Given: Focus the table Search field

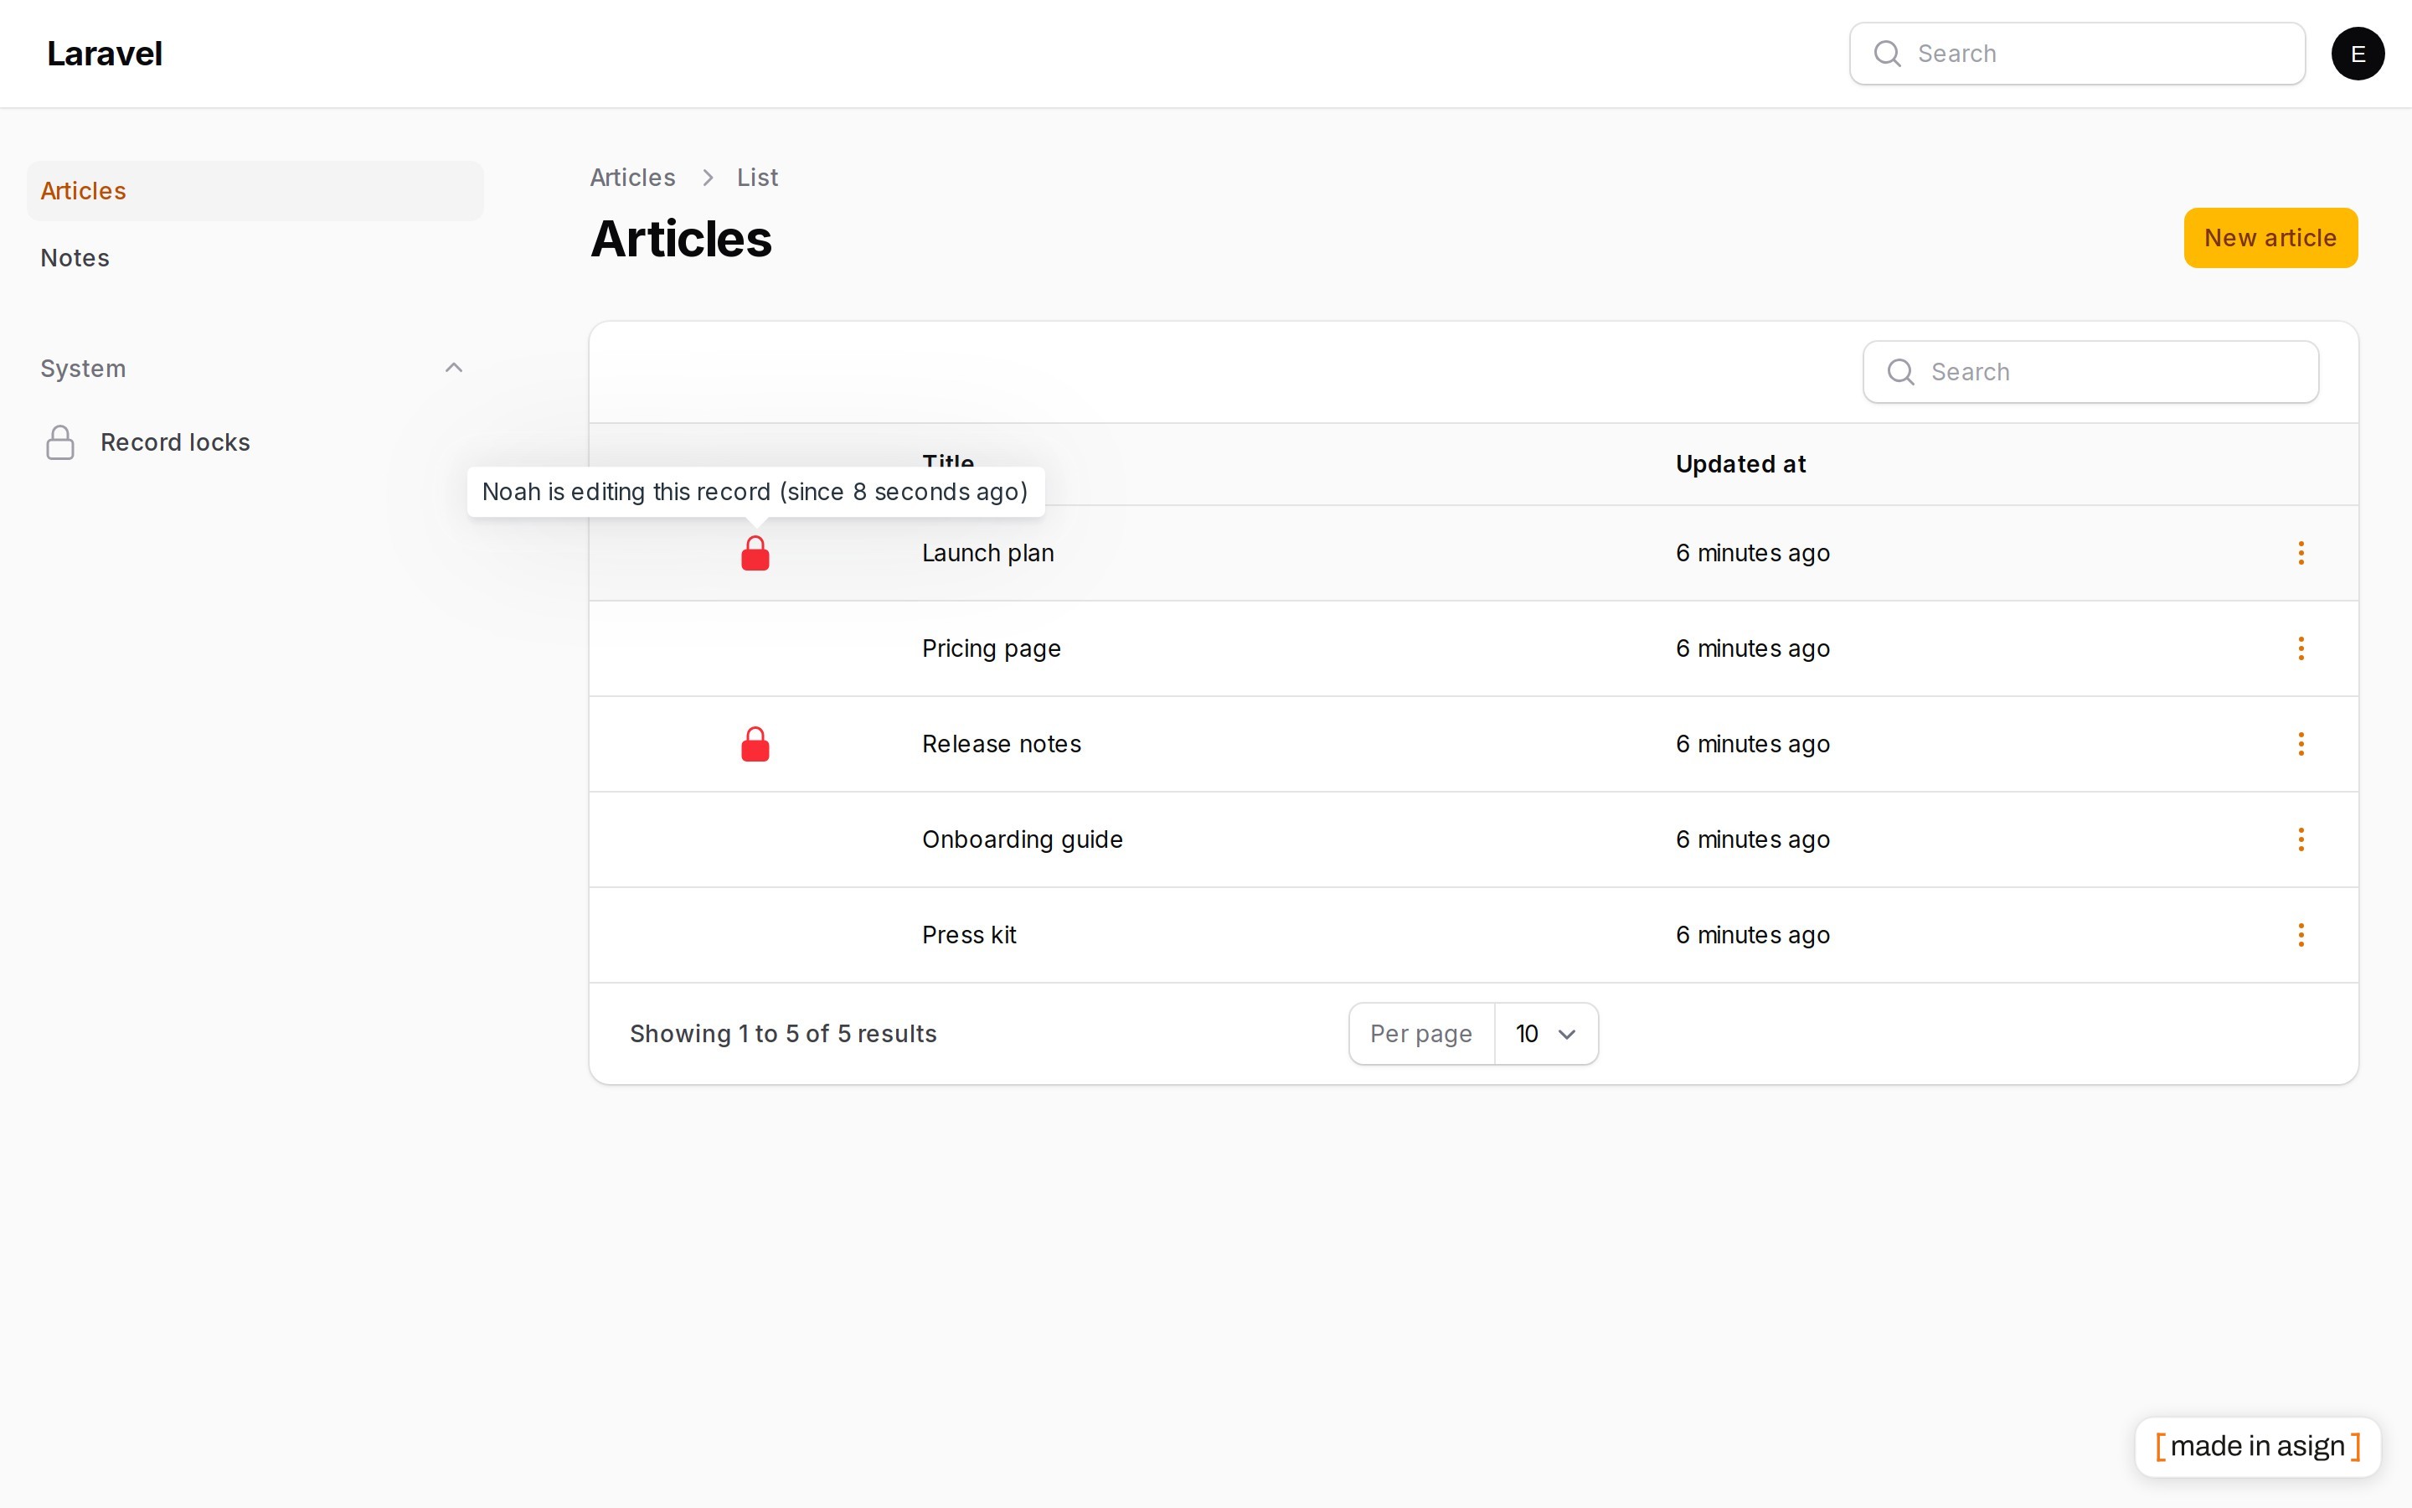Looking at the screenshot, I should (x=2090, y=372).
